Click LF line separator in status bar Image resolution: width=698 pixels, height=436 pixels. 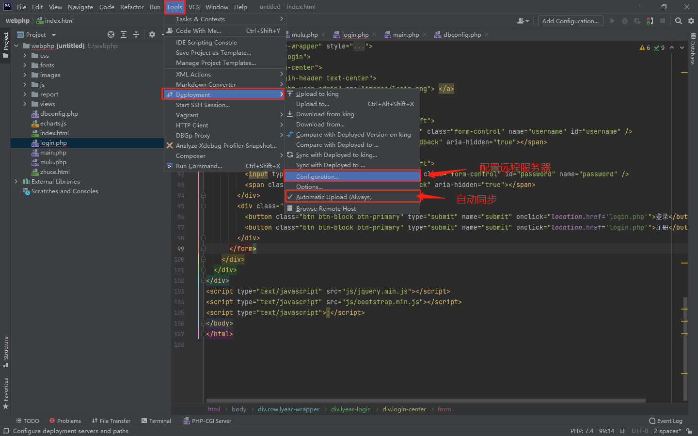tap(623, 431)
